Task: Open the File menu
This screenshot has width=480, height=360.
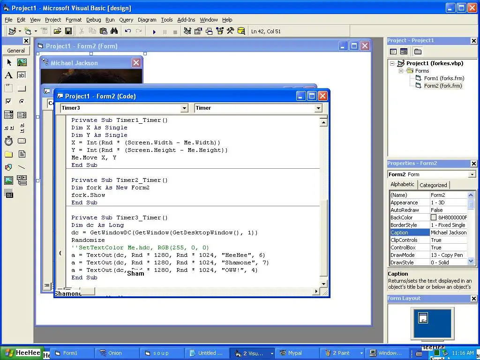Action: click(8, 20)
